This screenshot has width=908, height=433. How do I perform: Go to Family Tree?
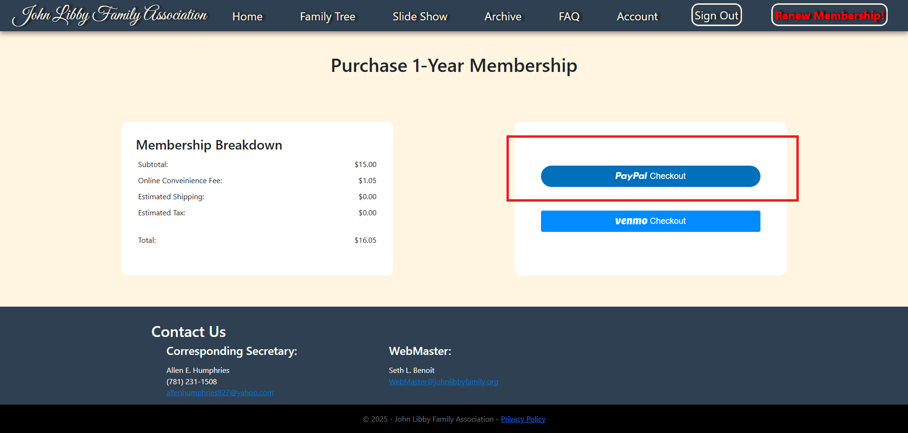[327, 17]
